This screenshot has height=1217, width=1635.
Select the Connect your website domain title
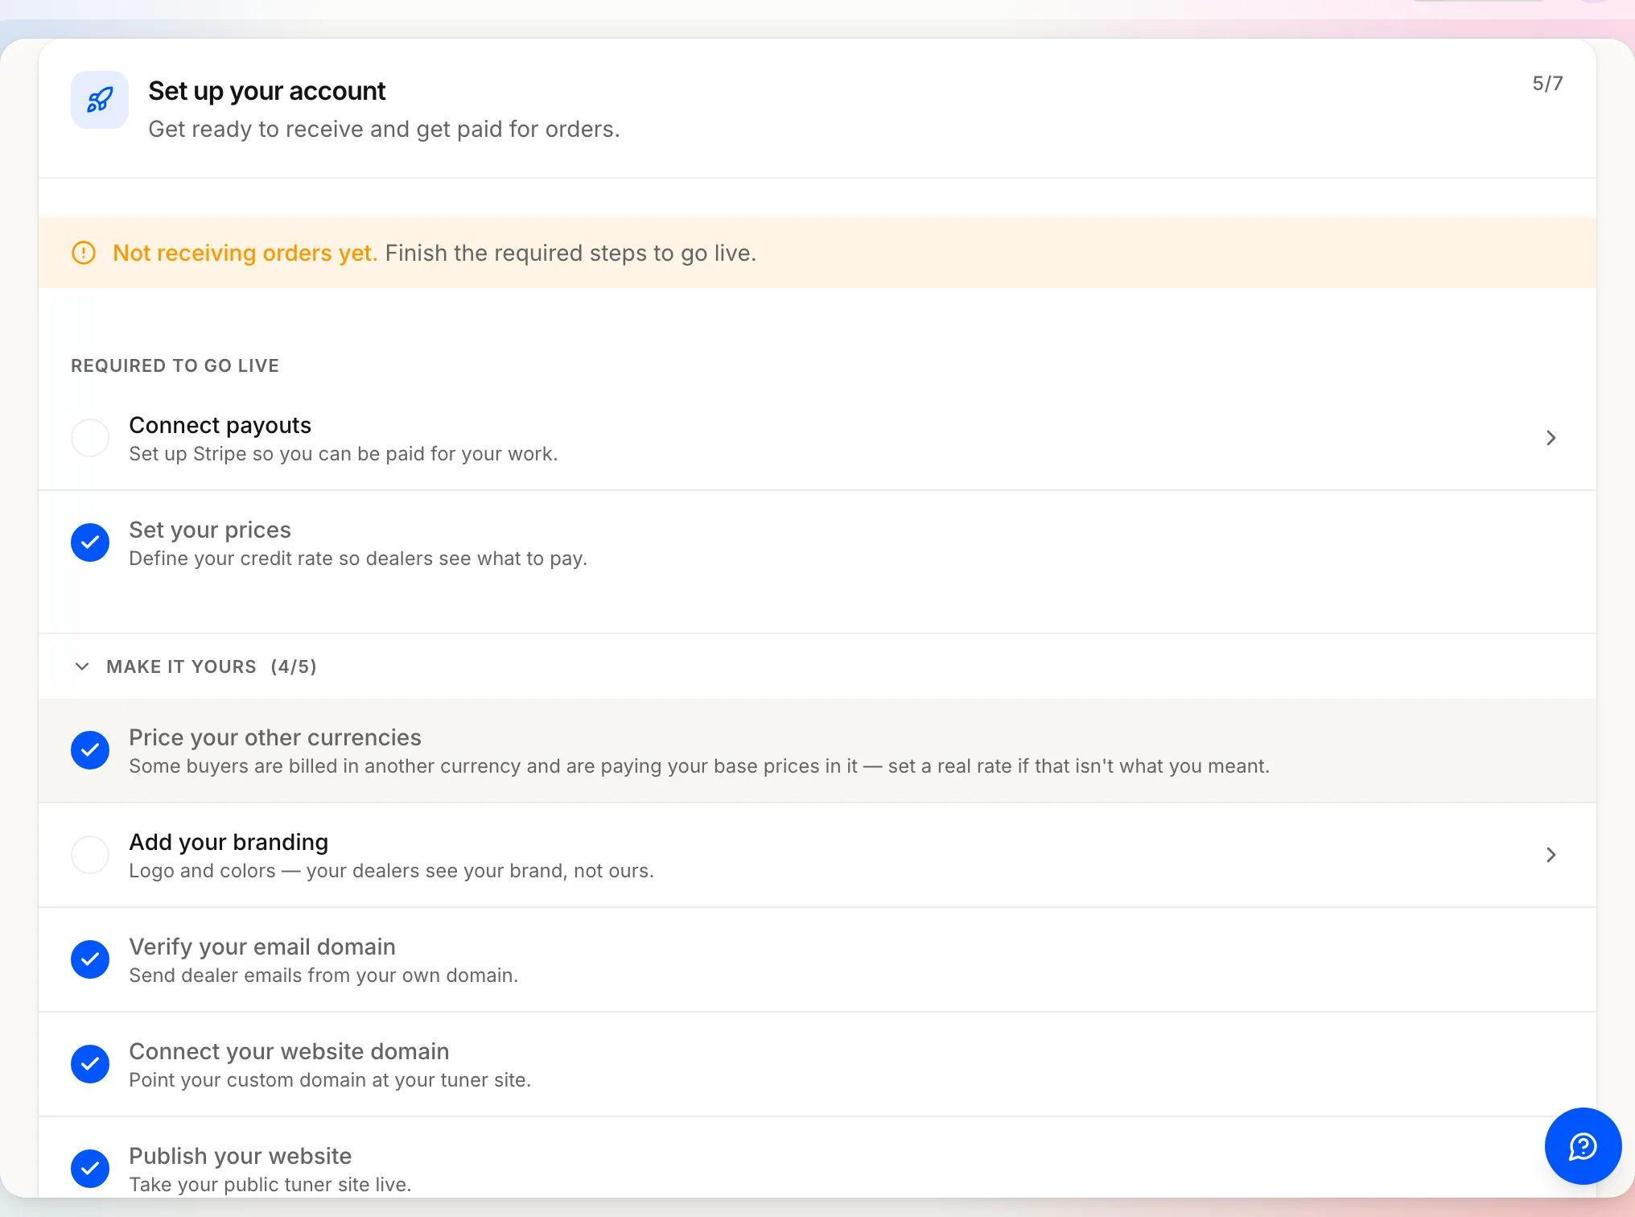289,1051
